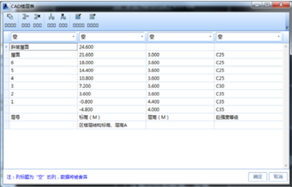
Task: Click the delete column icon with the X
Action: click(63, 17)
